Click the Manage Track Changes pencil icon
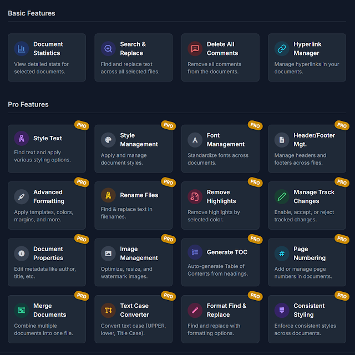This screenshot has width=355, height=355. click(282, 196)
